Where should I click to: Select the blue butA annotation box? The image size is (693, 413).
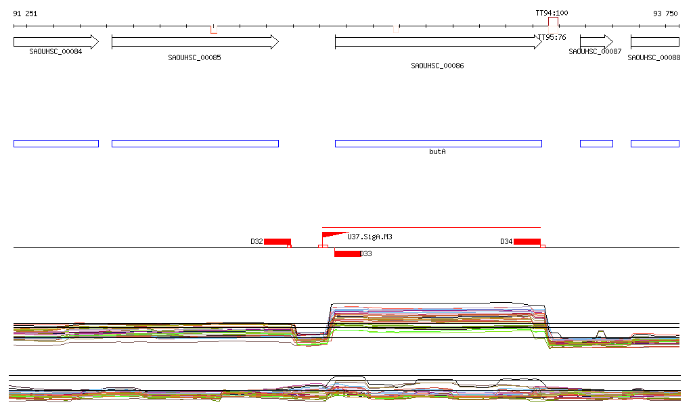point(439,143)
